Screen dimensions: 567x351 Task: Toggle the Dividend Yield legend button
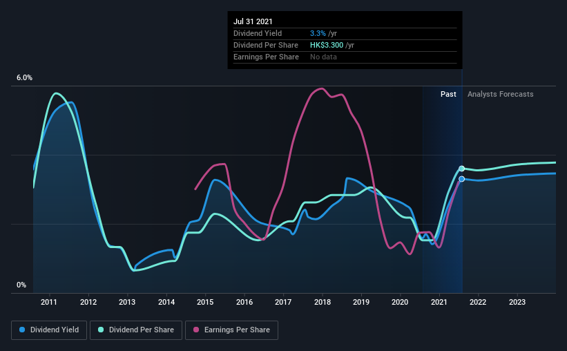(49, 330)
